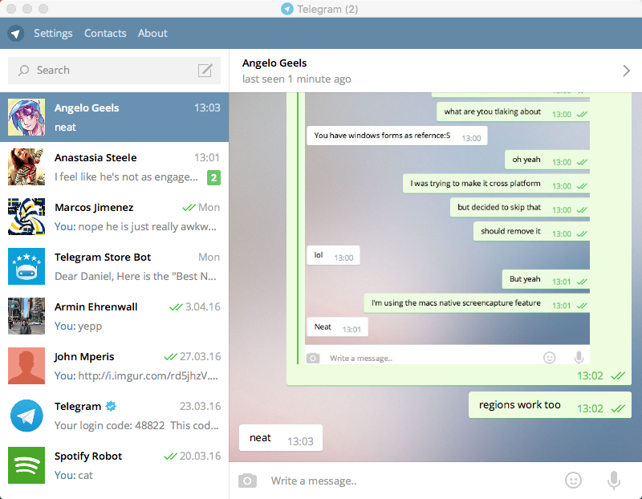
Task: Click the 'last seen 1 minute ago' status
Action: [296, 79]
